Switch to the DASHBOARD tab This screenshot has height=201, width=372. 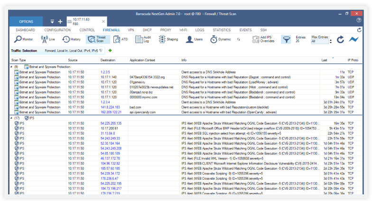[x=26, y=30]
